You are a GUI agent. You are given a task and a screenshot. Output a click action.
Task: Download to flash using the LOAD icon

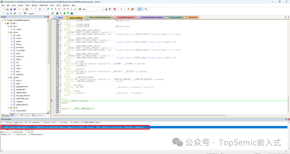pyautogui.click(x=25, y=13)
